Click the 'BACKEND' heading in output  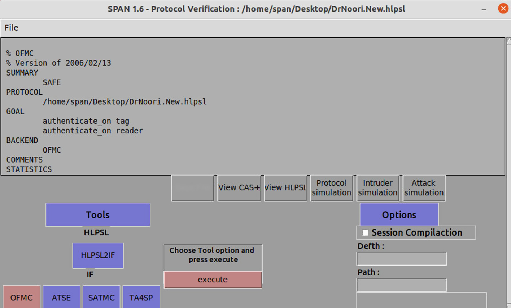tap(22, 140)
